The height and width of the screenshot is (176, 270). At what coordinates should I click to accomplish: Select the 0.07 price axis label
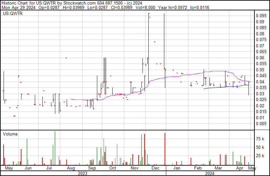click(260, 46)
